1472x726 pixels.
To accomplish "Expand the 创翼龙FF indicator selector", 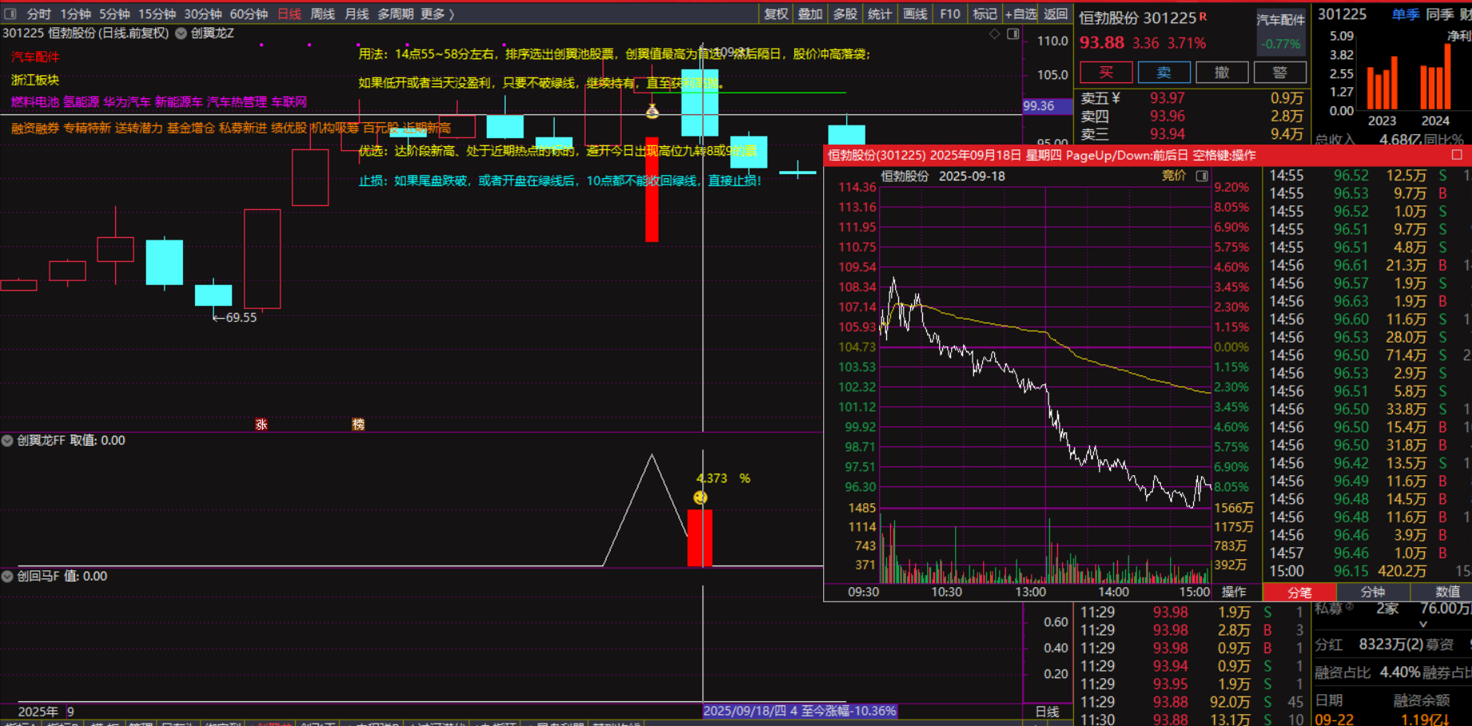I will coord(7,440).
